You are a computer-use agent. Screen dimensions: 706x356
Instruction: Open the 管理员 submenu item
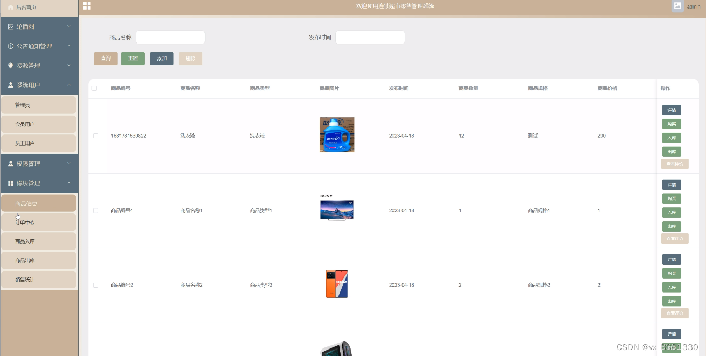pos(39,105)
